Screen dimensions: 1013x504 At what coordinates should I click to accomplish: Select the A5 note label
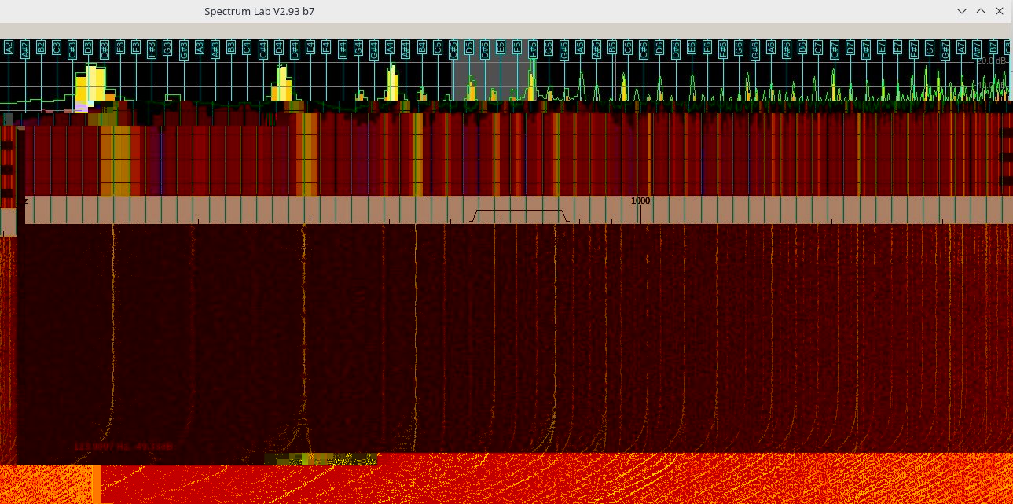coord(580,48)
